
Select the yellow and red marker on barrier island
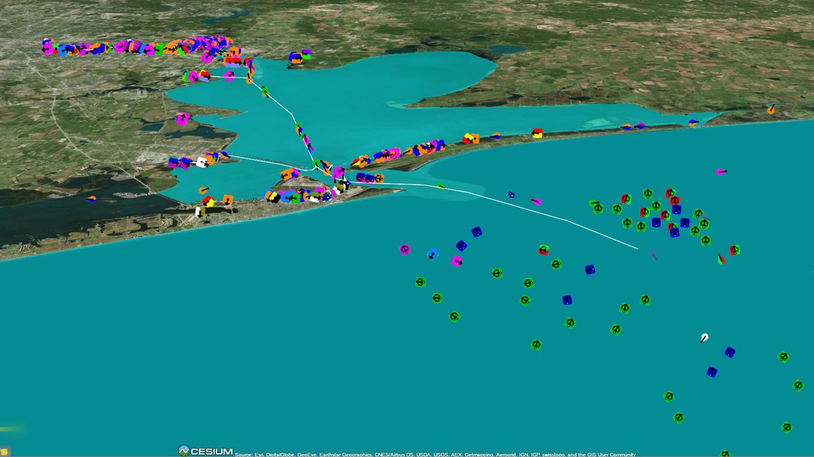(x=537, y=133)
